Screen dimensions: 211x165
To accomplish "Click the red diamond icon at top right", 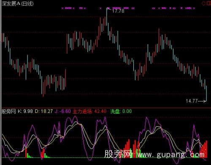I will point(203,3).
